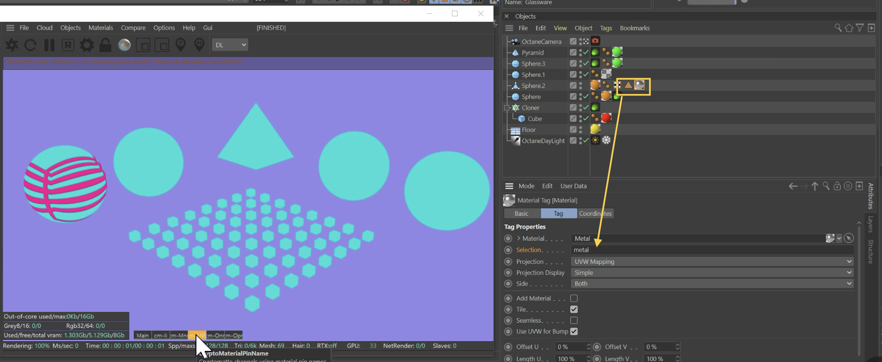Show the Main render pass
This screenshot has width=882, height=362.
point(143,335)
